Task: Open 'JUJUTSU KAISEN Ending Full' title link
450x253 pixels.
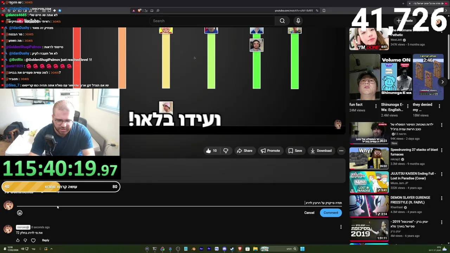Action: [413, 176]
